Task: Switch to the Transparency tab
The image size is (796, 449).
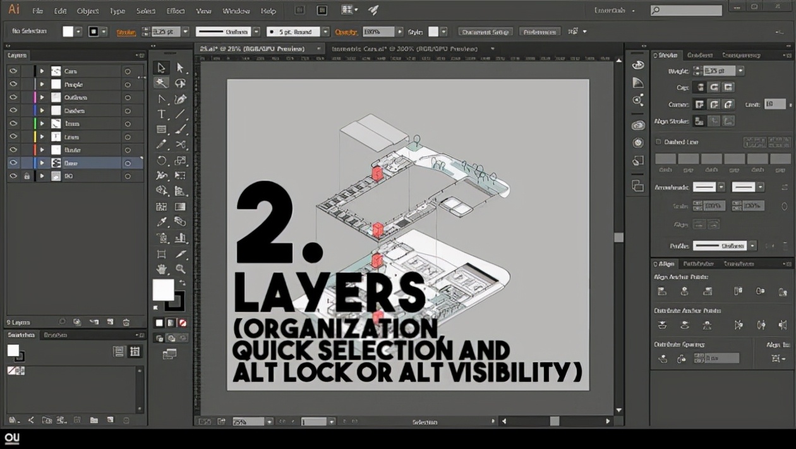Action: (x=741, y=55)
